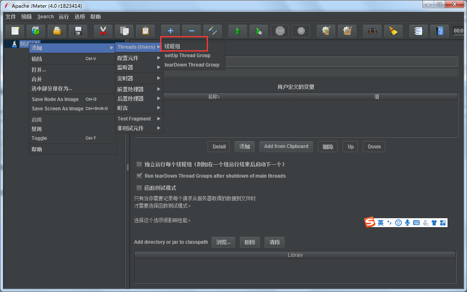This screenshot has height=292, width=467.
Task: Click the New test plan toolbar icon
Action: click(15, 31)
